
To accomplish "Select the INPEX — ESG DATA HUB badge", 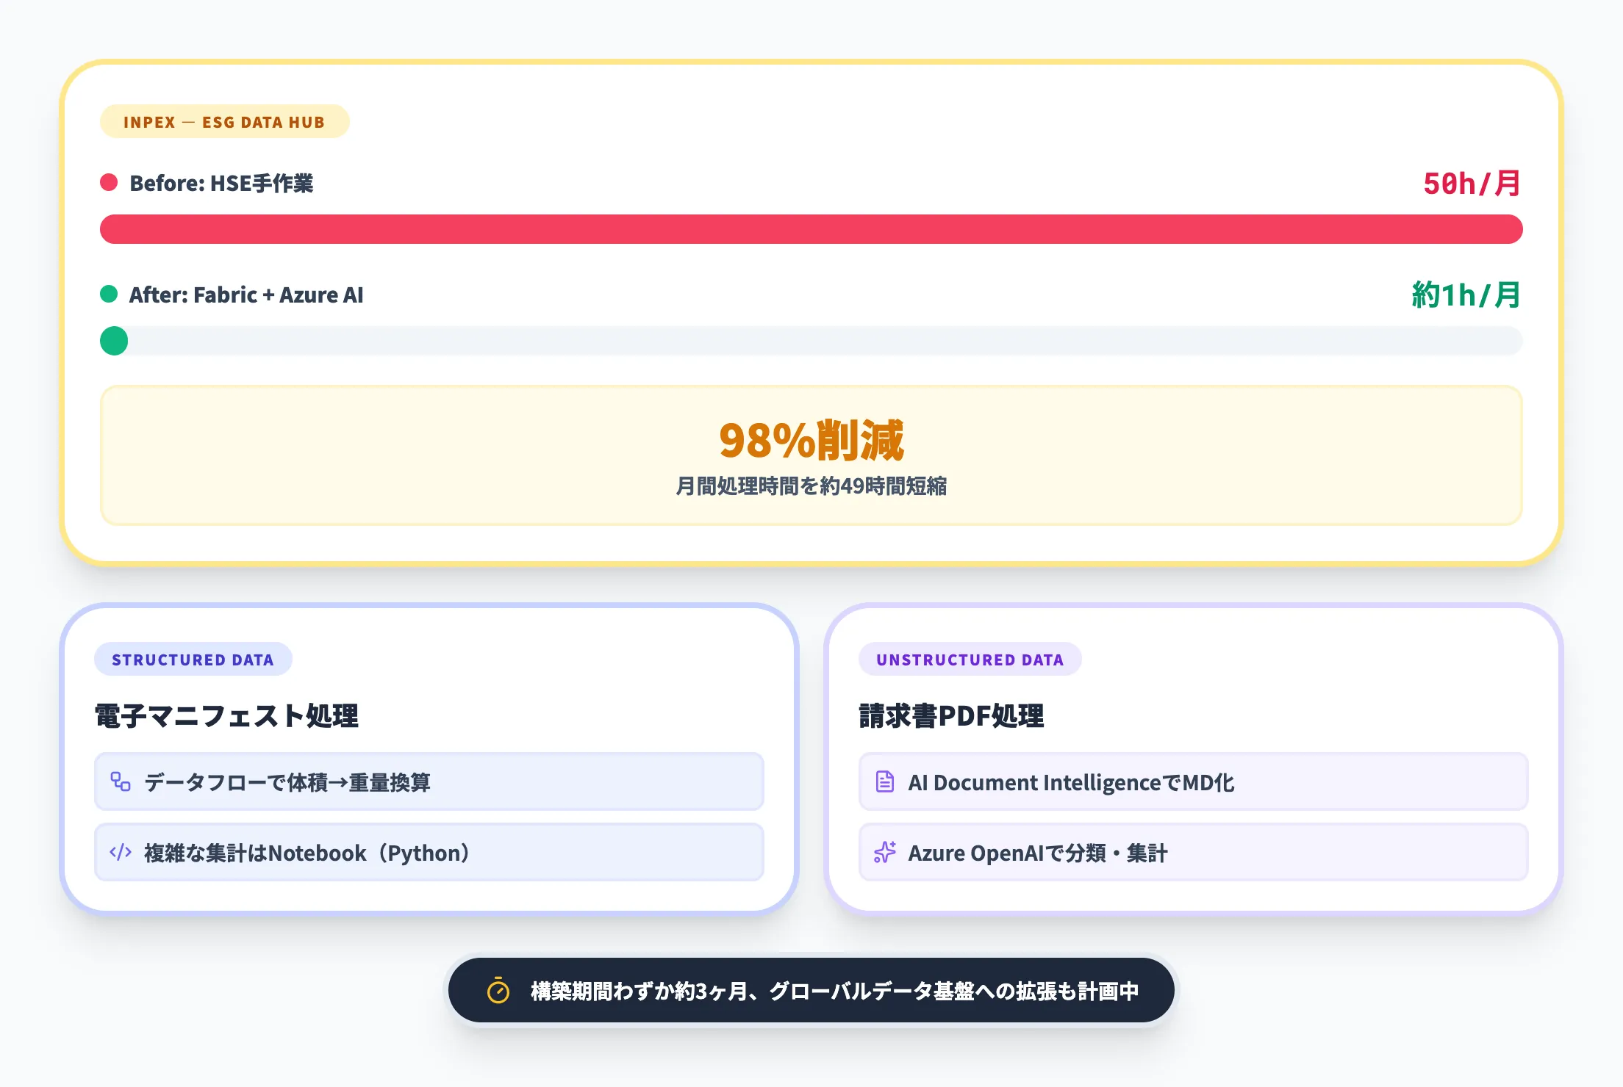I will (224, 122).
